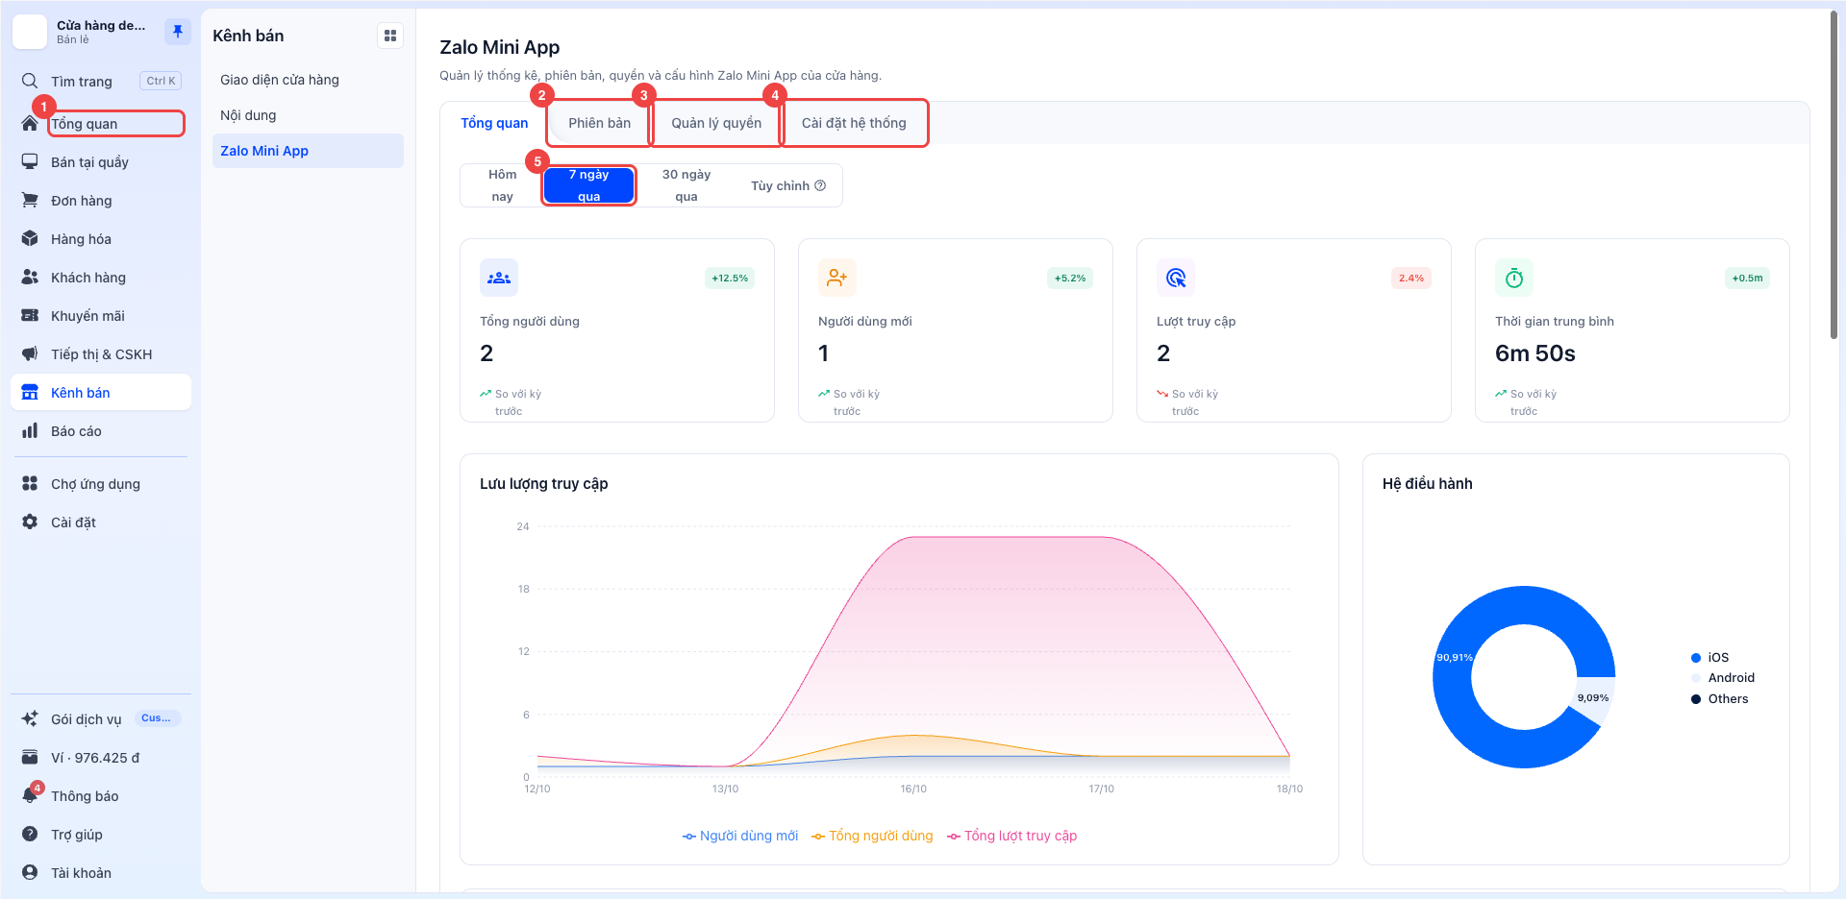Click the Thời gian trung bình stopwatch icon

[x=1514, y=278]
